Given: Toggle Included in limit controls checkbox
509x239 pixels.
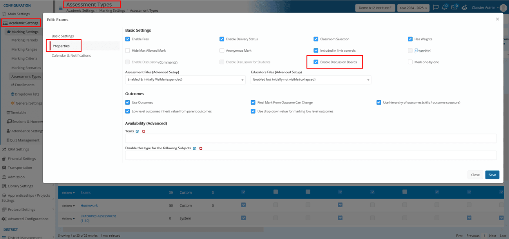Looking at the screenshot, I should point(316,51).
